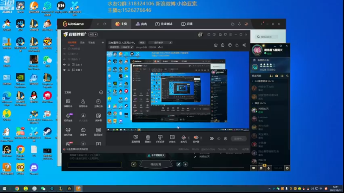344x193 pixels.
Task: Select the first scene tab in streaming assistant
Action: (72, 42)
